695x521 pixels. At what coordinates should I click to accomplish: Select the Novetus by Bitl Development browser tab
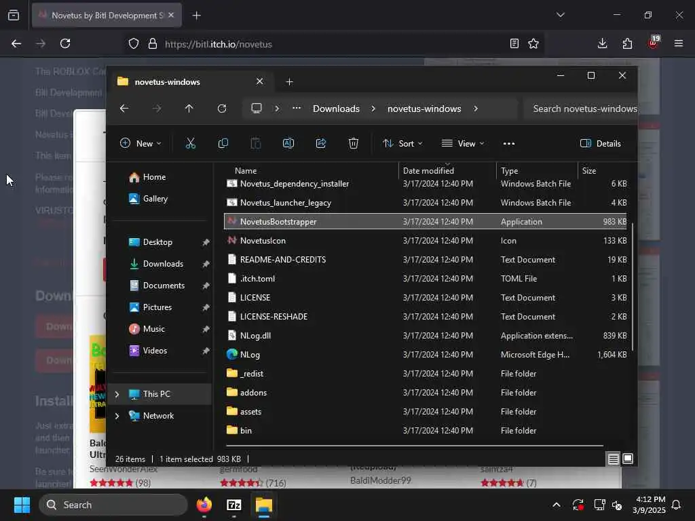tap(107, 15)
